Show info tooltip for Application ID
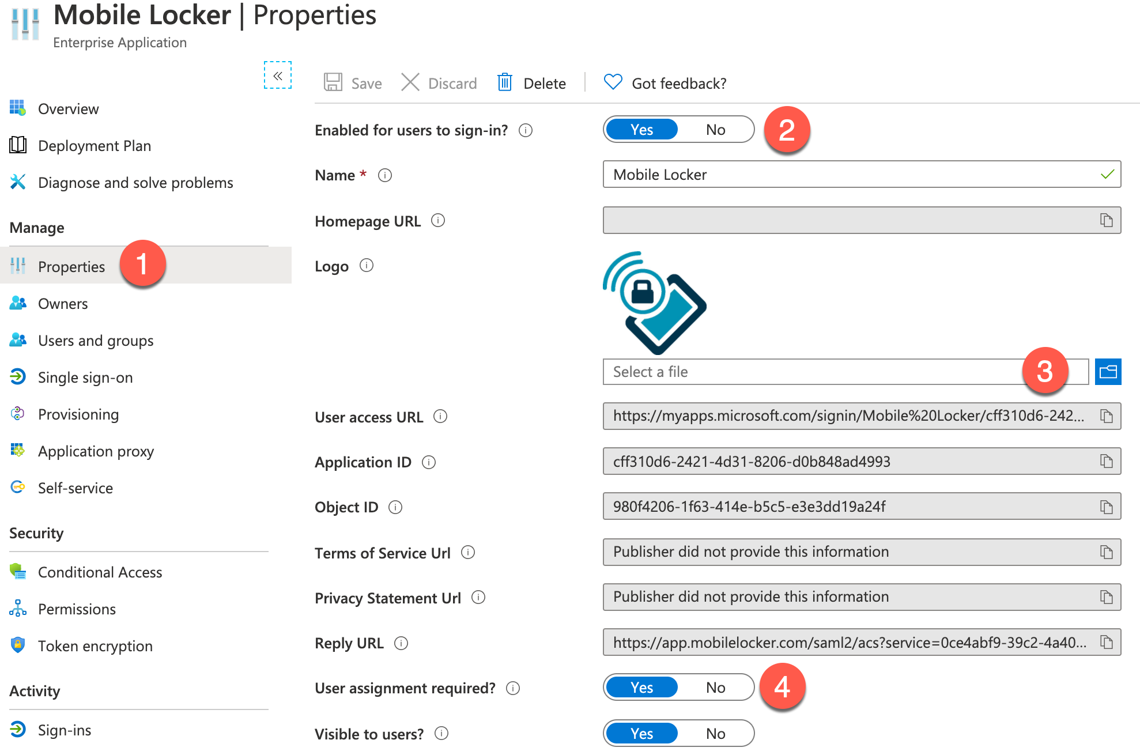This screenshot has height=755, width=1140. (429, 462)
